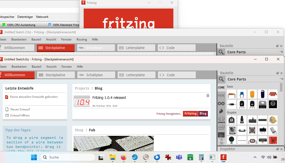Open the Core Parts bin options menu
Screen dimensions: 285x163
pyautogui.click(x=281, y=79)
